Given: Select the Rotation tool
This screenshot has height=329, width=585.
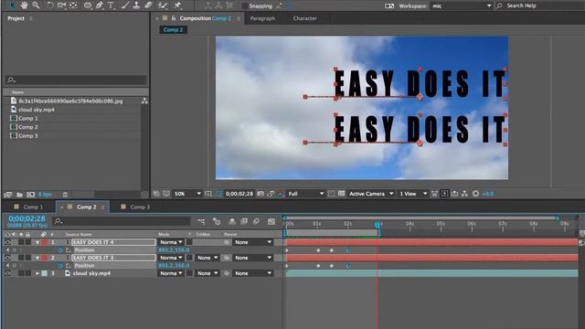Looking at the screenshot, I should [x=50, y=5].
